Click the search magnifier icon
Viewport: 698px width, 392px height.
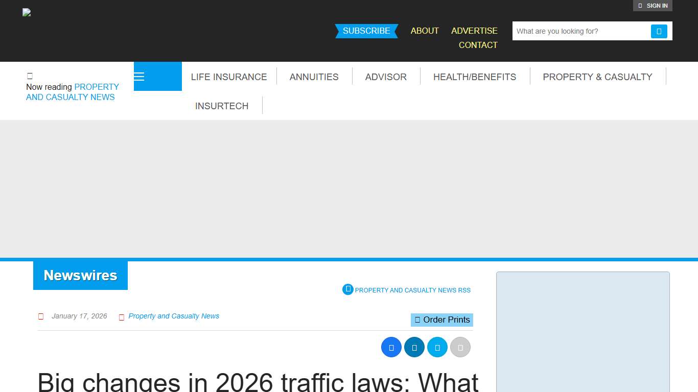pos(659,31)
